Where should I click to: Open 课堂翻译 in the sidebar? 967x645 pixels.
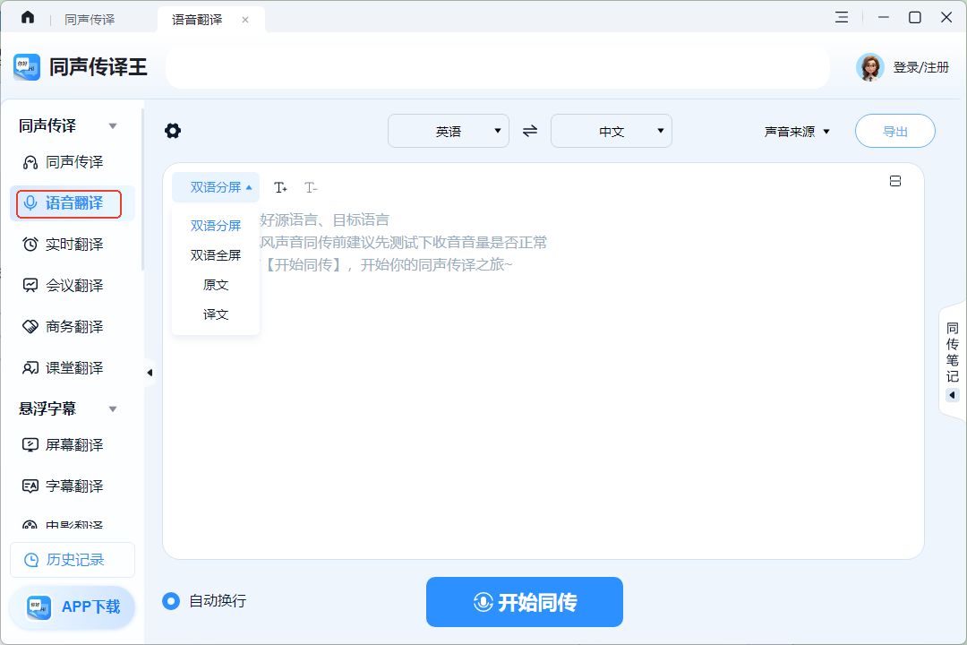(x=74, y=368)
